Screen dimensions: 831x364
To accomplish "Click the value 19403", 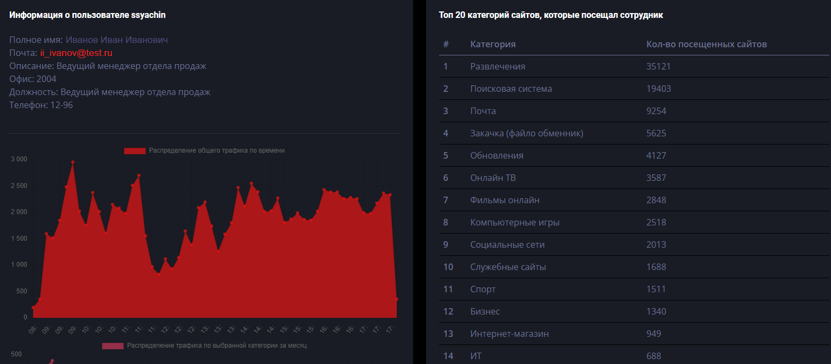I will click(x=659, y=89).
